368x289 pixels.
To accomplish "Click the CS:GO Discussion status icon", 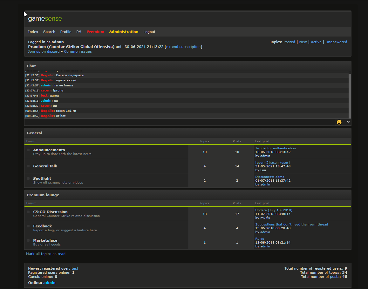I will 28,212.
